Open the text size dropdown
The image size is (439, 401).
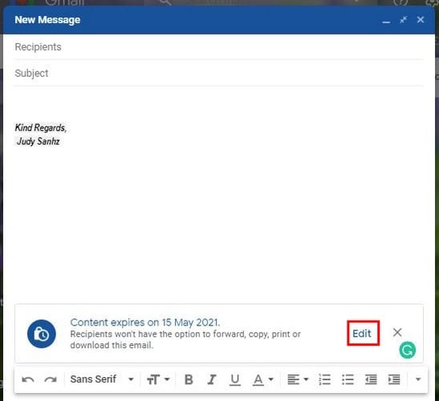click(158, 379)
